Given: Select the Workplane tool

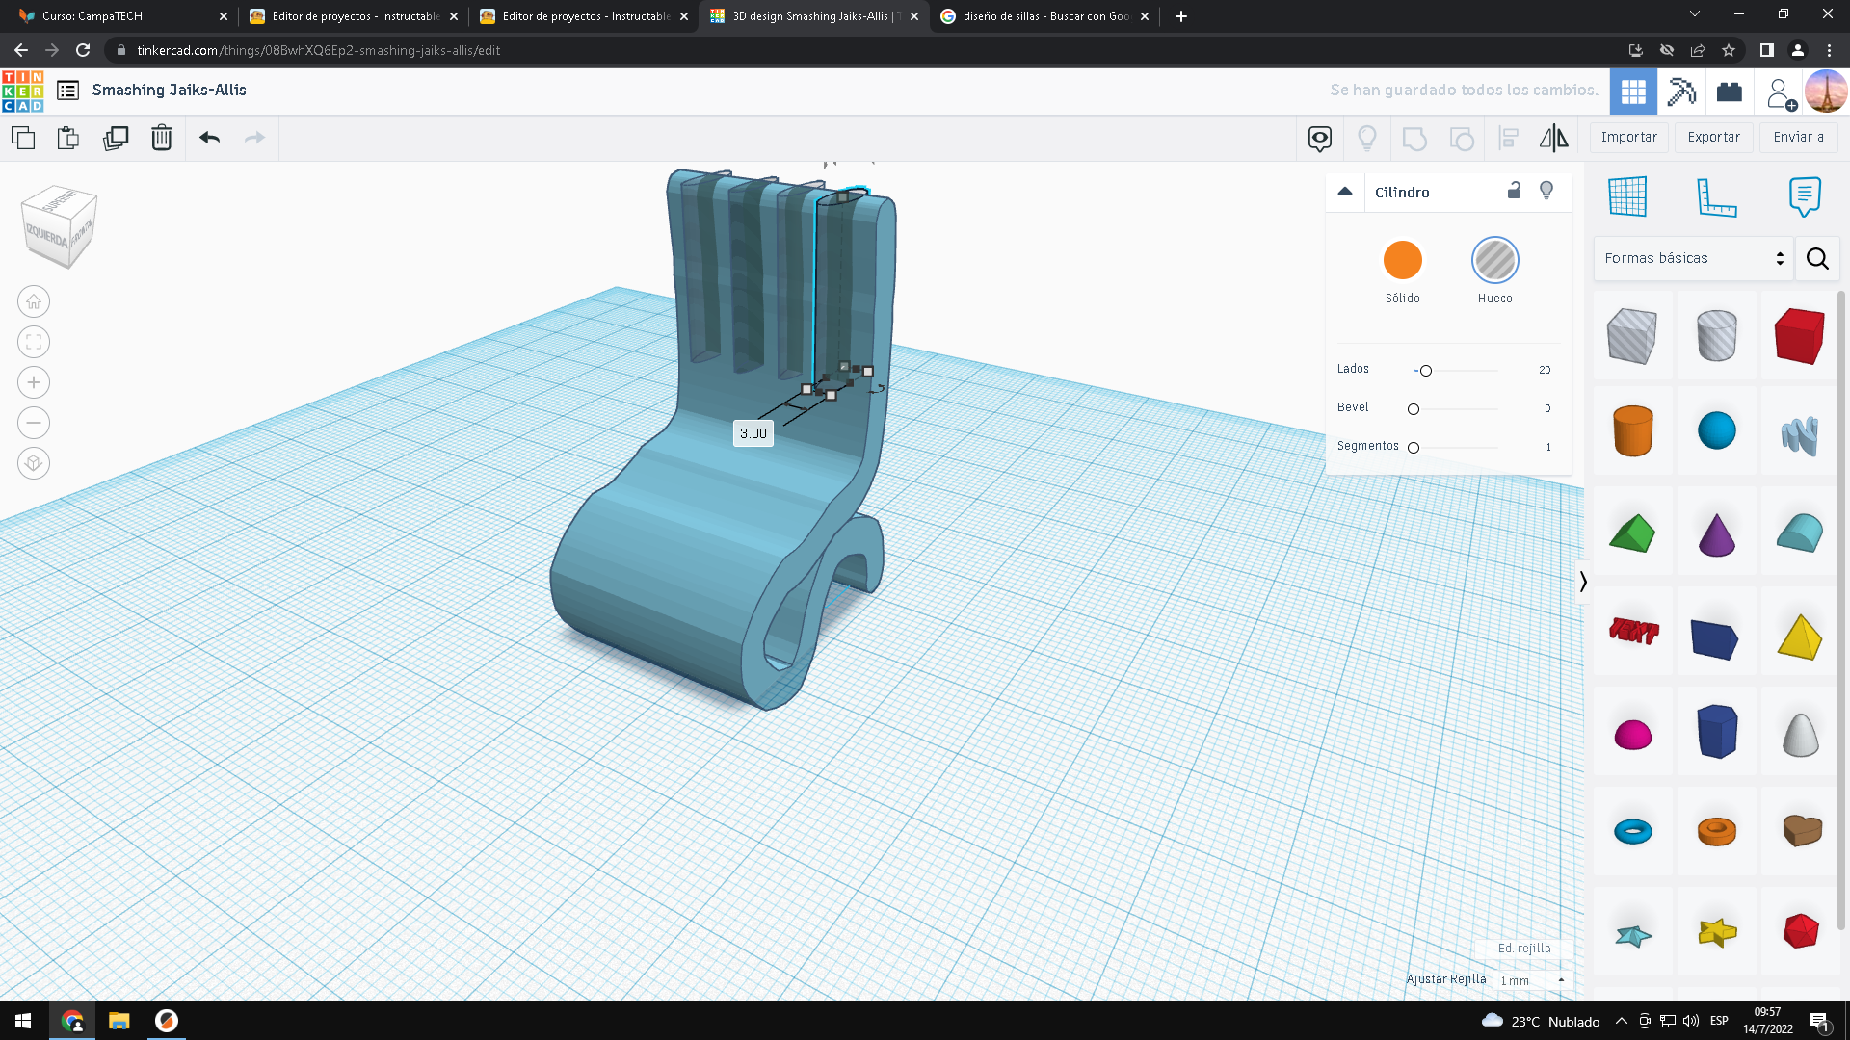Looking at the screenshot, I should pos(1627,197).
